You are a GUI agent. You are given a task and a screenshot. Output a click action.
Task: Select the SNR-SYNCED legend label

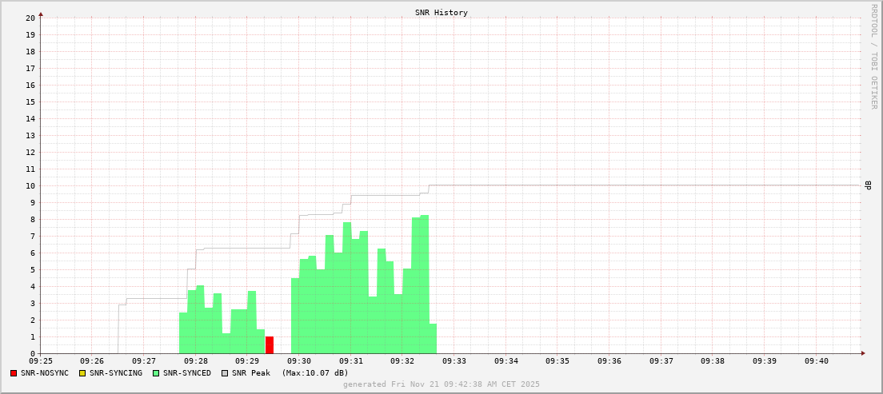coord(186,373)
